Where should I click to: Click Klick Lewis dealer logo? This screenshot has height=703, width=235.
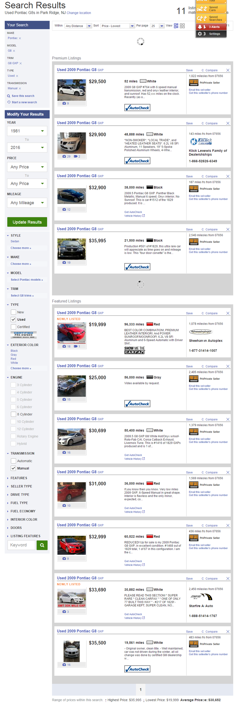201,142
